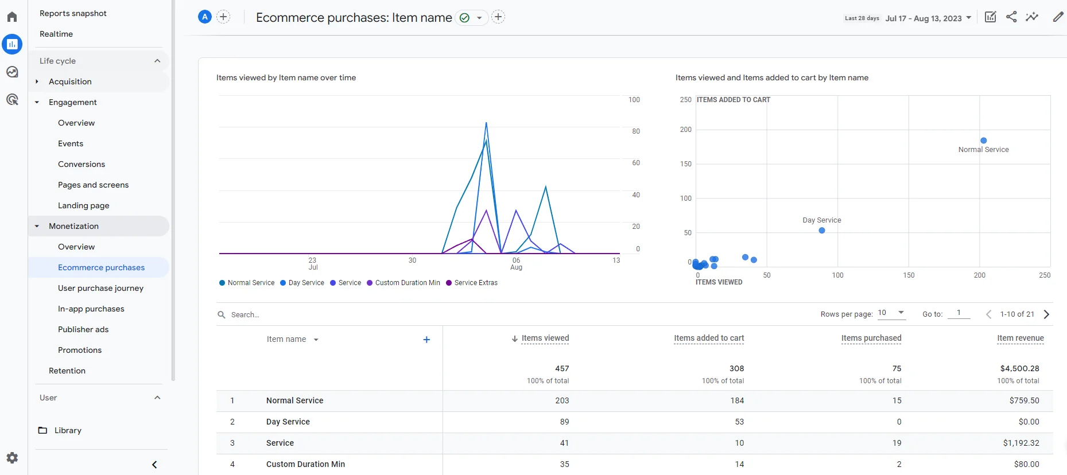
Task: Share this report icon
Action: point(1011,17)
